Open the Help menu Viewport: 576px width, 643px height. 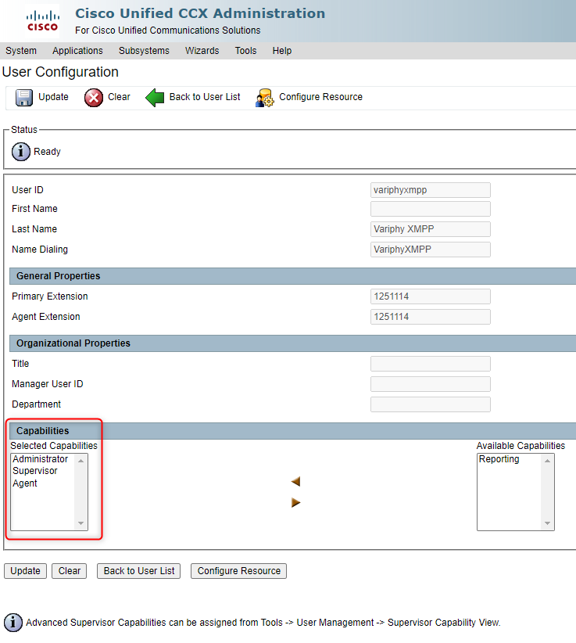tap(282, 51)
